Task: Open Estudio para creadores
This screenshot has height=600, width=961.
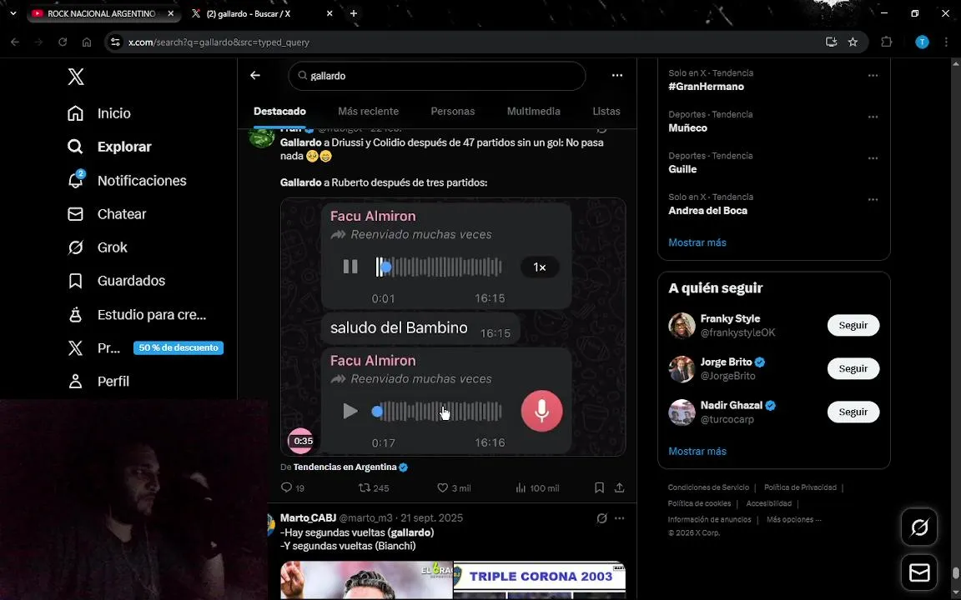Action: [136, 315]
